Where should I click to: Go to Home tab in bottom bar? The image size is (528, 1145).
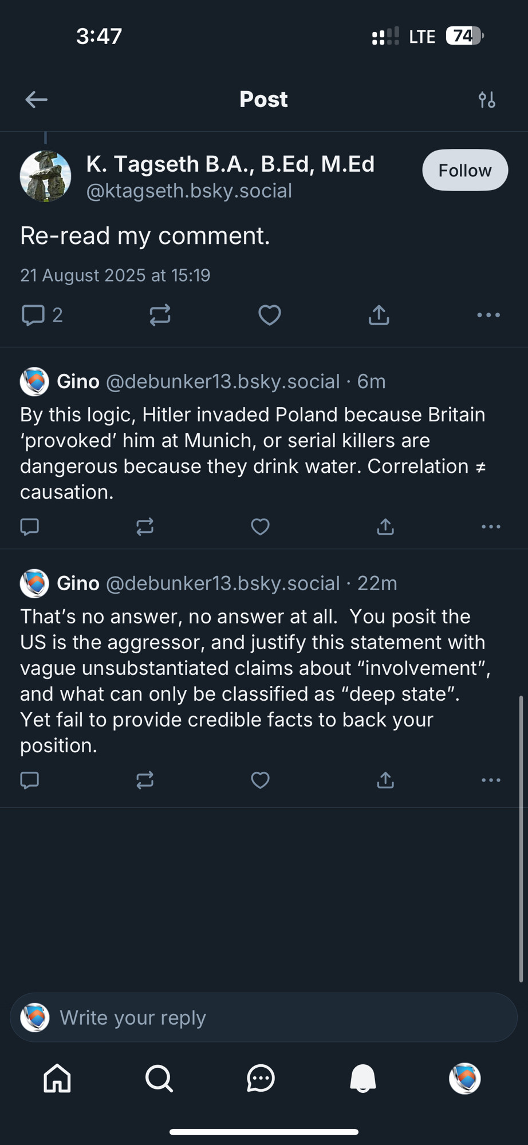[57, 1078]
